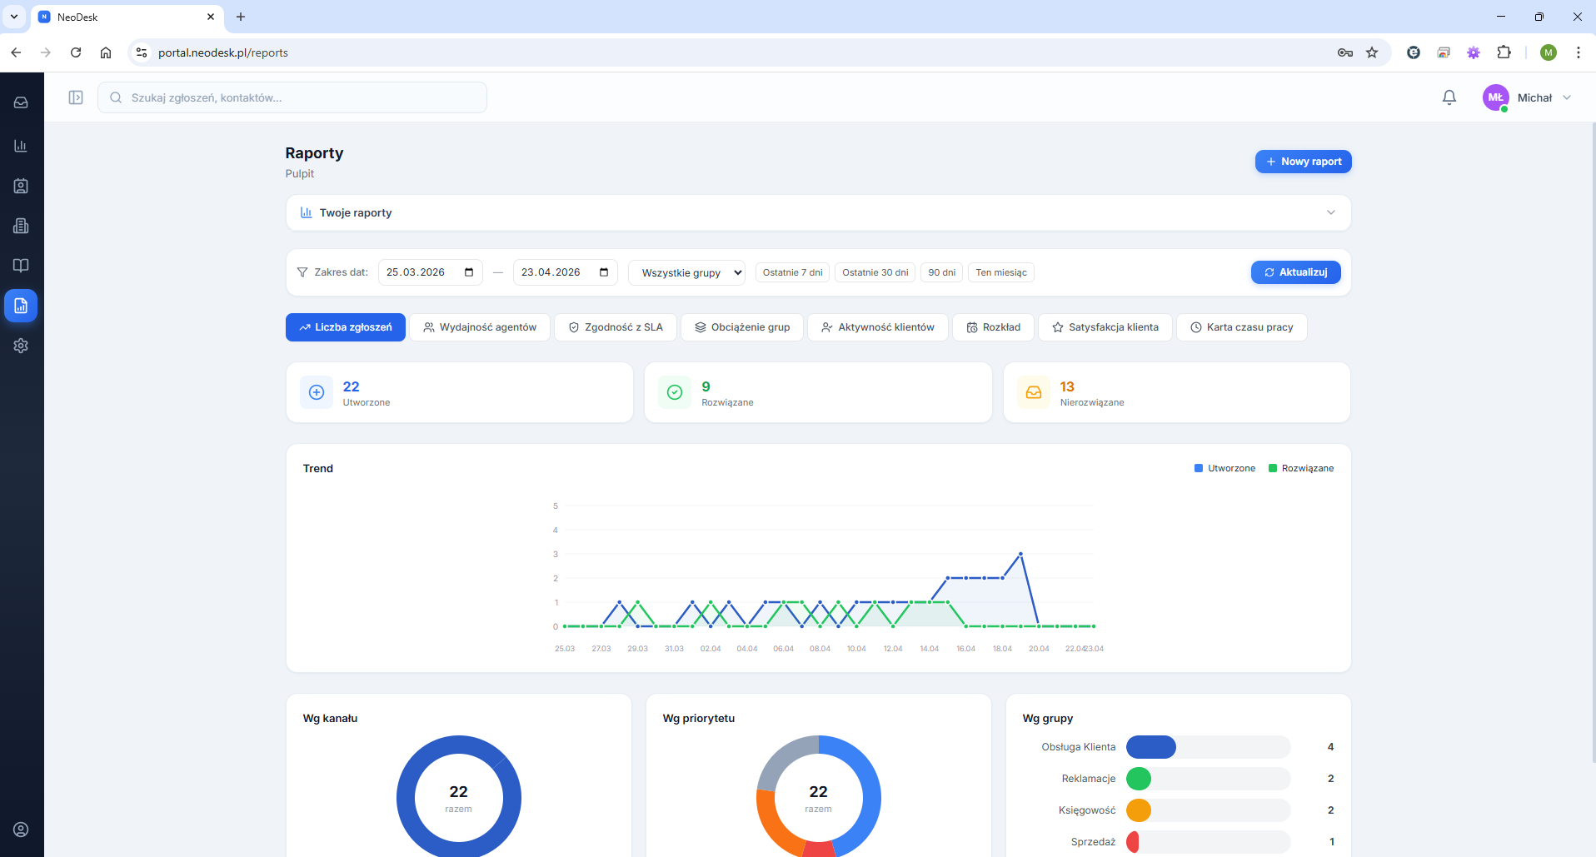
Task: Open the browser extensions puzzle icon
Action: point(1504,52)
